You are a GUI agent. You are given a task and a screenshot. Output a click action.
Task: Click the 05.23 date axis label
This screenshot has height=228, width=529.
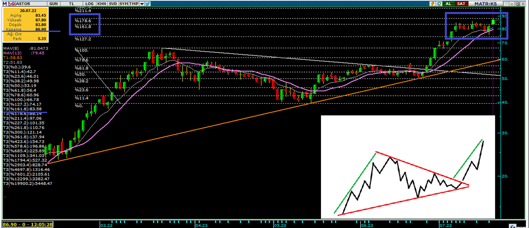click(279, 225)
